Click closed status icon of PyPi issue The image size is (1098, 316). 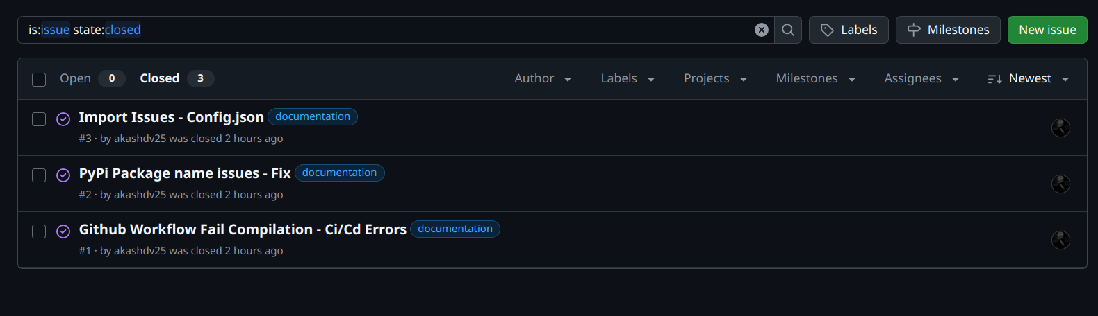click(x=63, y=175)
